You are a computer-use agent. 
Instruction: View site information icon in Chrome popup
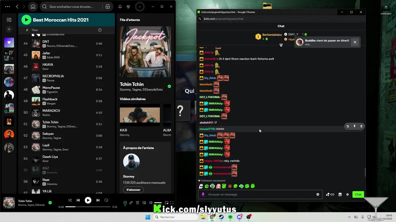click(x=200, y=19)
